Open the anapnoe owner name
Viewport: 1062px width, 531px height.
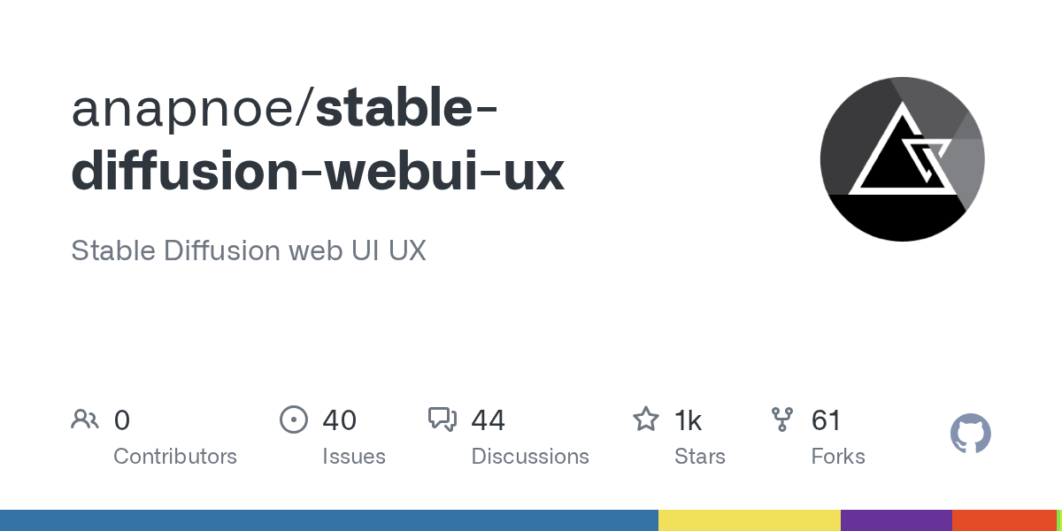pyautogui.click(x=187, y=109)
